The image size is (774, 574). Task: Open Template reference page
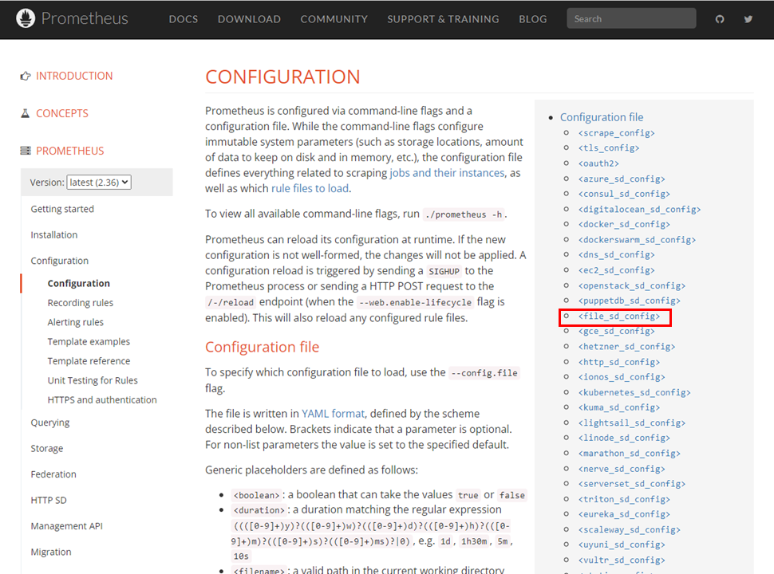pos(89,361)
